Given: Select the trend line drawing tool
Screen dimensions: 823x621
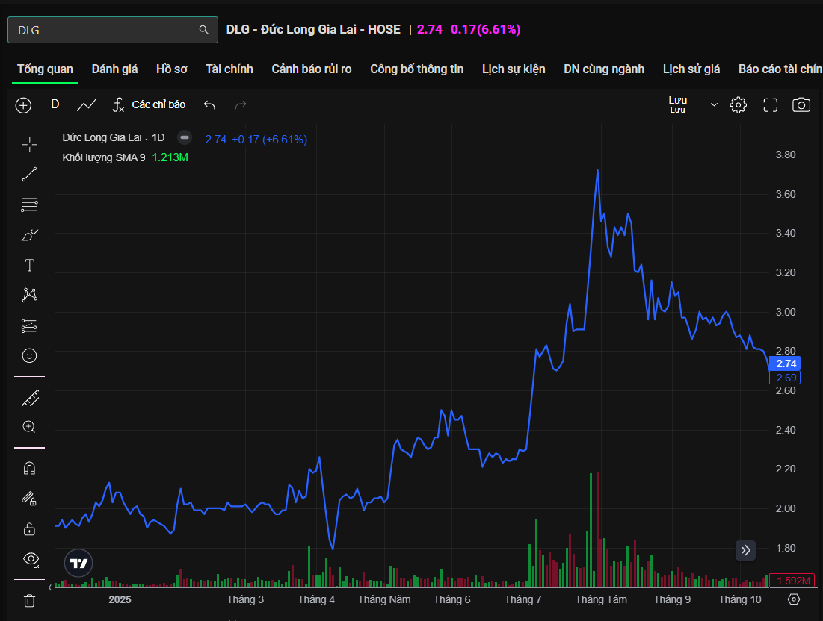Looking at the screenshot, I should point(29,175).
